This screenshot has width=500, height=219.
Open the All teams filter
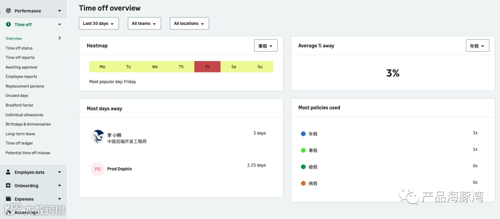point(144,24)
